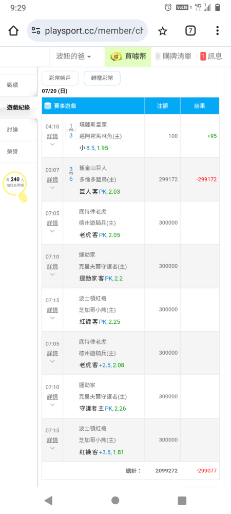The width and height of the screenshot is (231, 514).
Task: Tap Android back navigation triangle
Action: (x=48, y=500)
